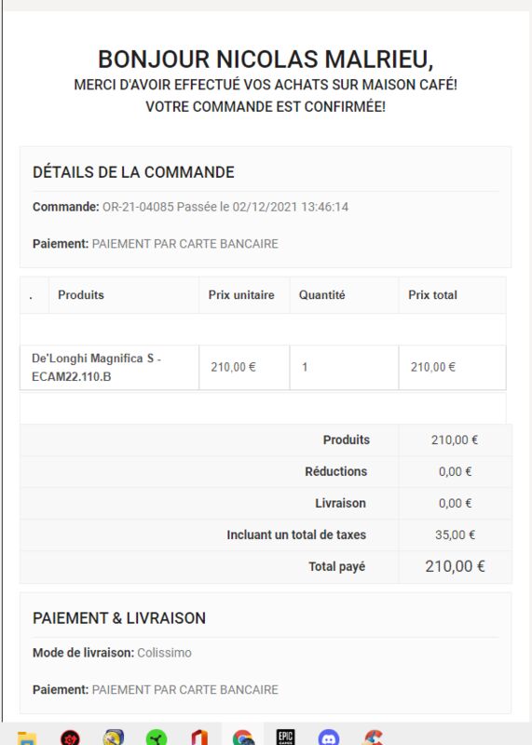Click the taxes amount 35,00 €
This screenshot has width=532, height=745.
click(455, 535)
